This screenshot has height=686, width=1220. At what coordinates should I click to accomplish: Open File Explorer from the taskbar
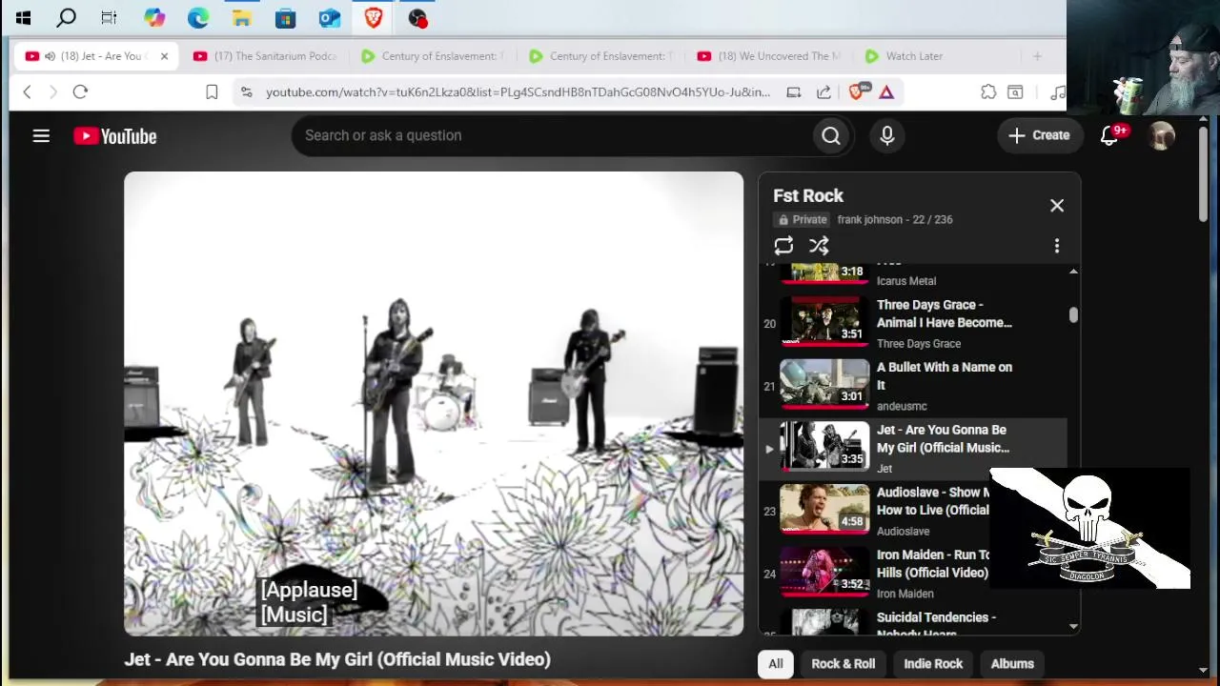coord(241,17)
